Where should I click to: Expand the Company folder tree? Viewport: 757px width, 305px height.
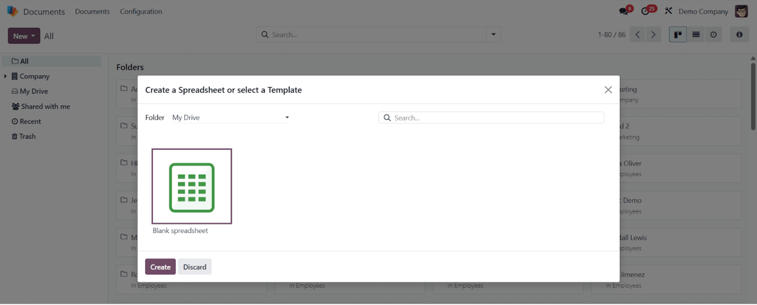(x=5, y=76)
